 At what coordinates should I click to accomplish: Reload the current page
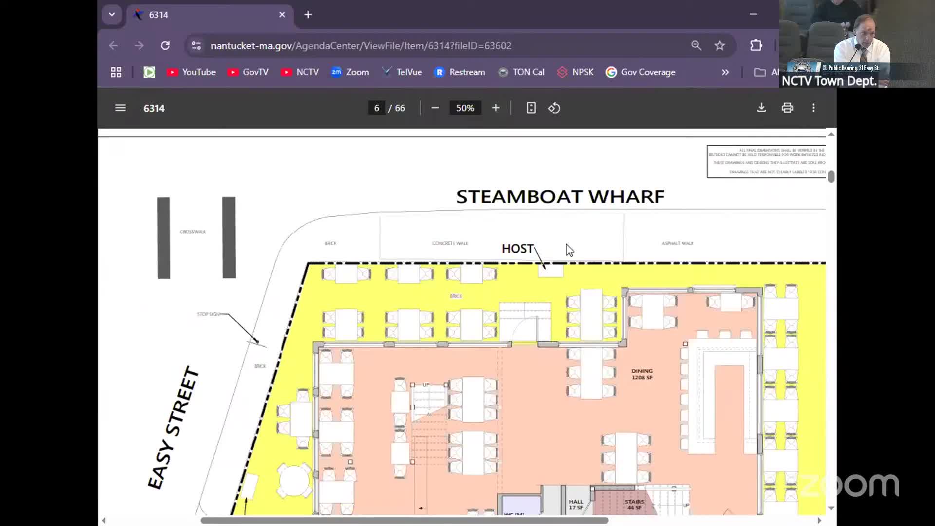coord(165,46)
